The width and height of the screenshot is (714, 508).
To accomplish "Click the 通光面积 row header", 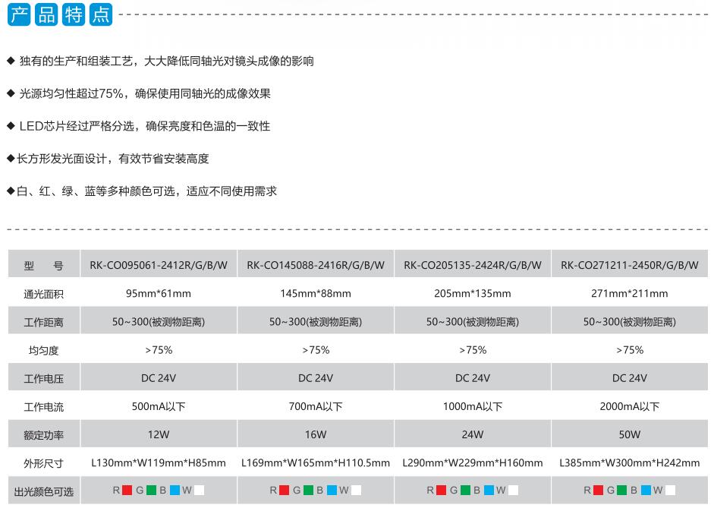I will pos(44,294).
